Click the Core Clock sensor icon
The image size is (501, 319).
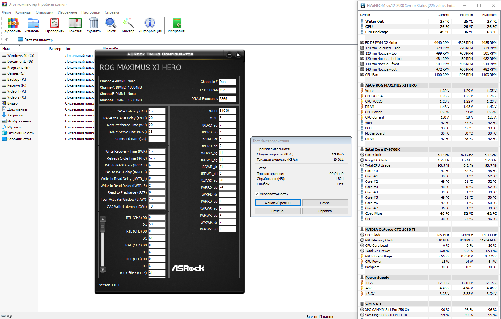pos(362,155)
